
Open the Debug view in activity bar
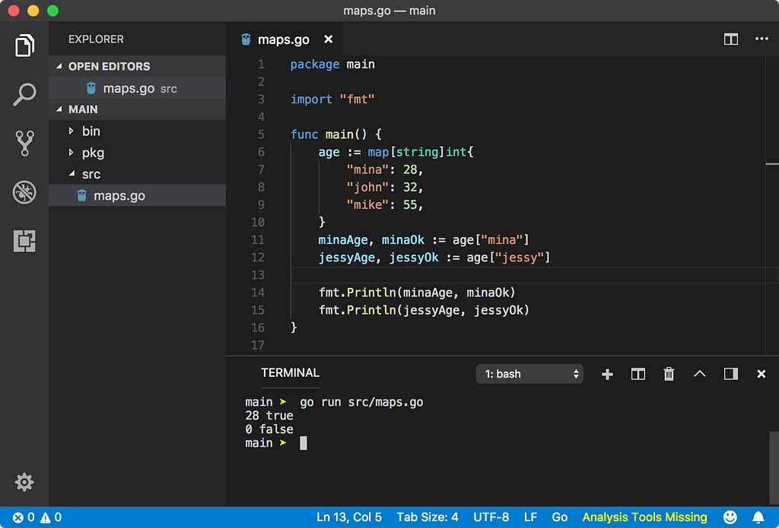pyautogui.click(x=24, y=192)
